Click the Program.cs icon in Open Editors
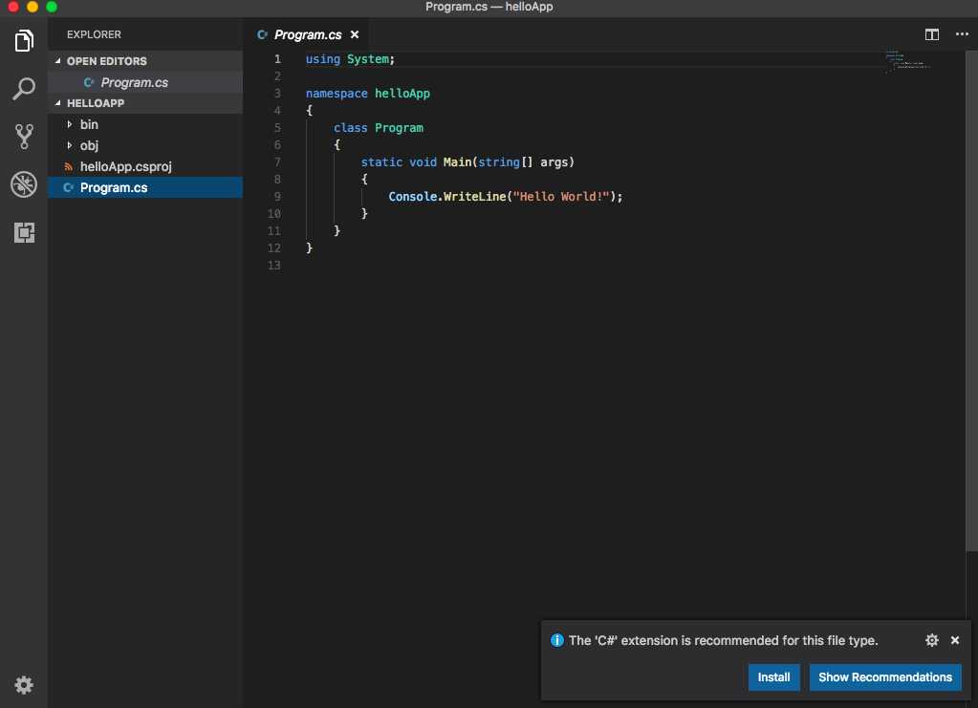This screenshot has height=708, width=978. point(89,82)
